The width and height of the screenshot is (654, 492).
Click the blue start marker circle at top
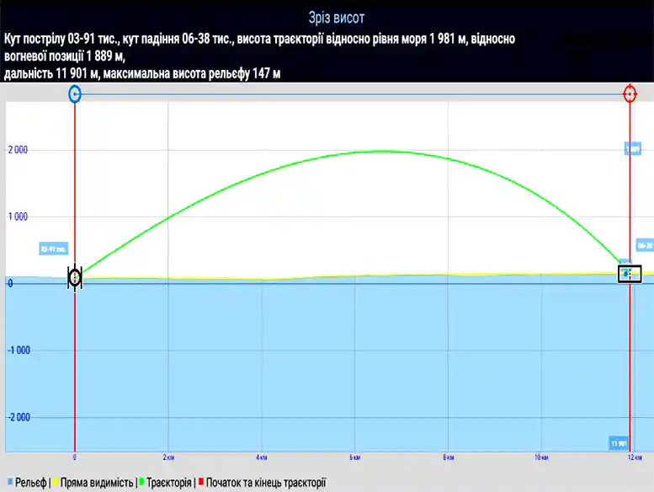click(x=75, y=94)
